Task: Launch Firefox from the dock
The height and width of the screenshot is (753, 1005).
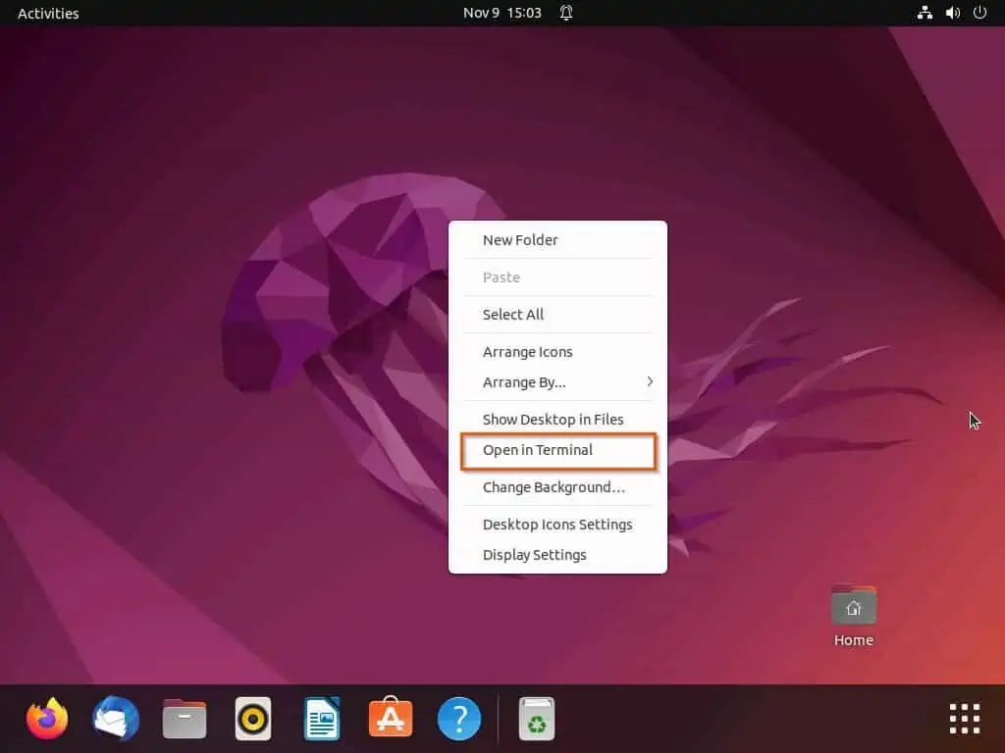Action: tap(47, 719)
